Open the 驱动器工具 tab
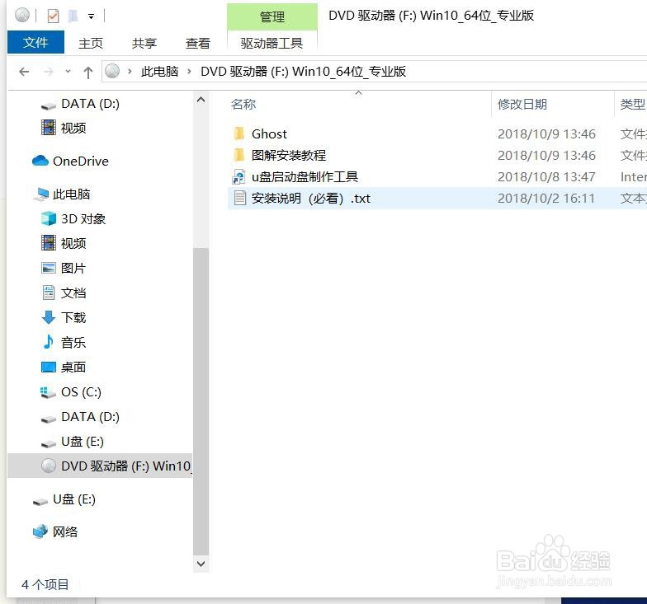This screenshot has width=647, height=604. tap(272, 43)
